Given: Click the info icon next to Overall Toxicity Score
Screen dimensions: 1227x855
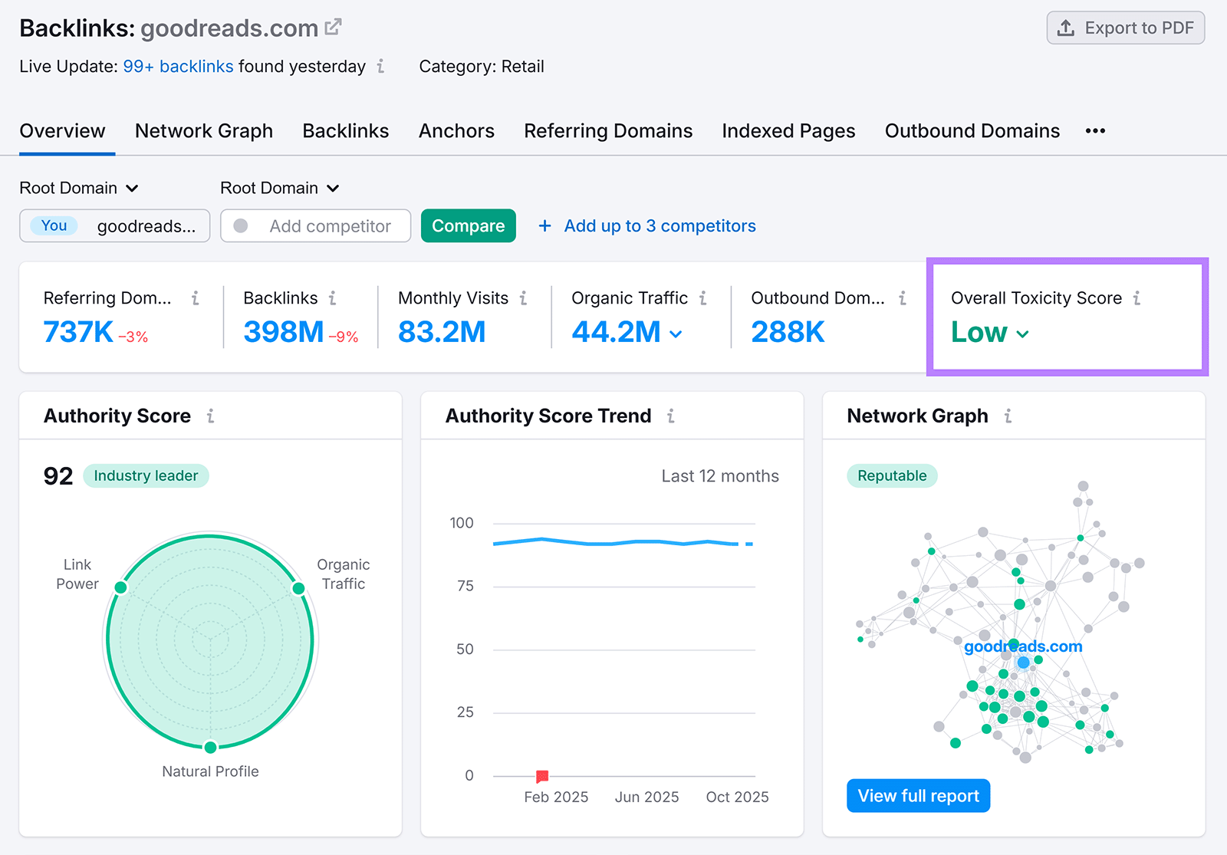Looking at the screenshot, I should point(1138,298).
